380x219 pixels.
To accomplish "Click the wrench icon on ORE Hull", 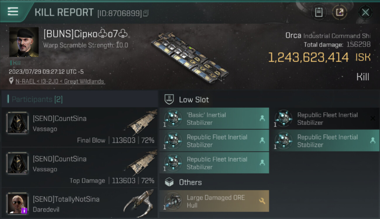I will pos(262,201).
